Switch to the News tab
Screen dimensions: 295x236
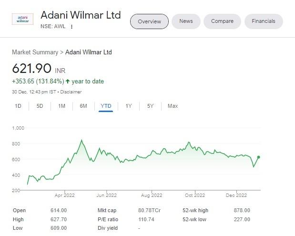[186, 21]
